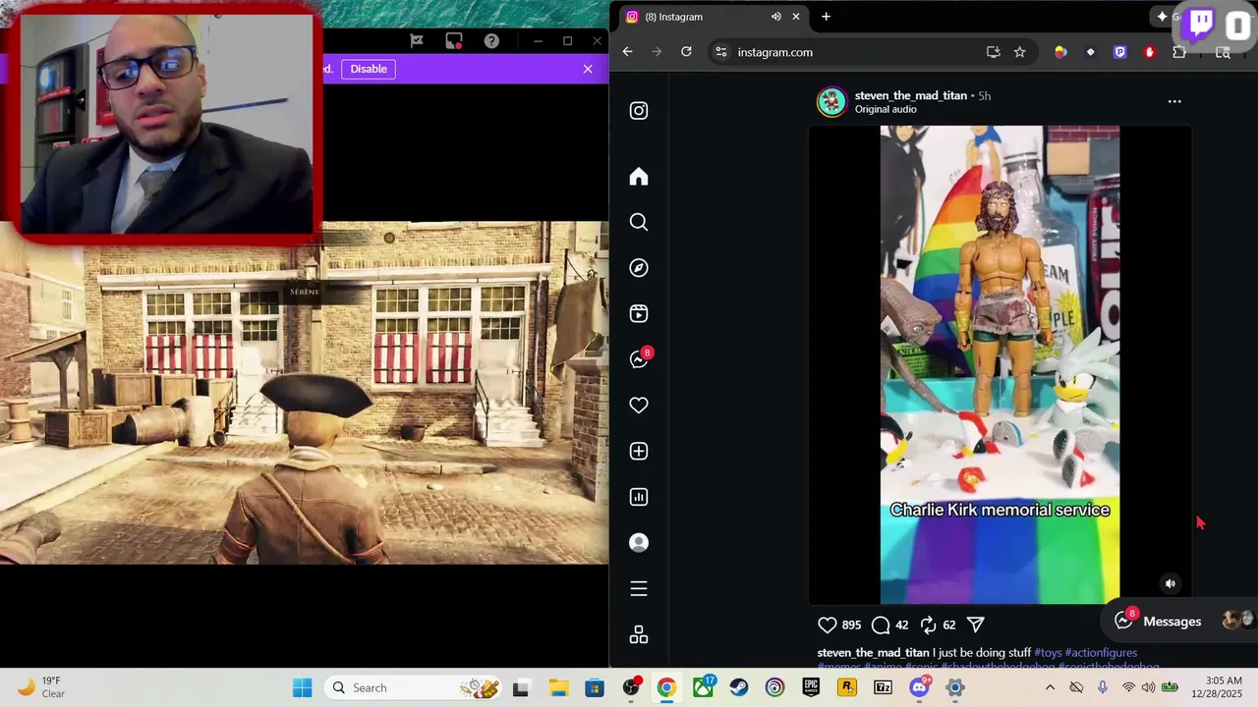The image size is (1258, 707).
Task: Repost the reel showing 62 reposts
Action: (928, 625)
